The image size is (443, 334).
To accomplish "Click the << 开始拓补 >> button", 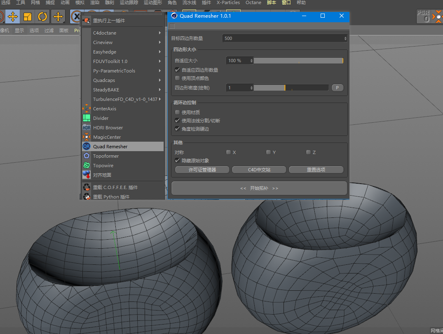I will pyautogui.click(x=259, y=188).
